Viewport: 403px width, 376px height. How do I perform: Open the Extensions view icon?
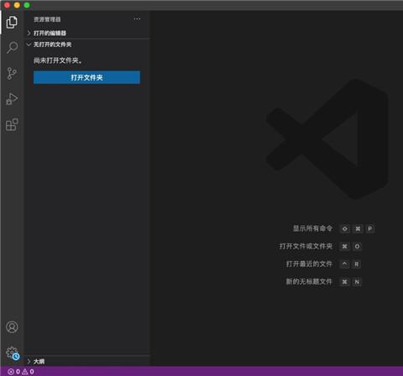pyautogui.click(x=12, y=124)
